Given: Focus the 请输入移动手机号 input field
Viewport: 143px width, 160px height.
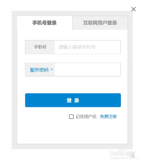Looking at the screenshot, I should coord(88,47).
